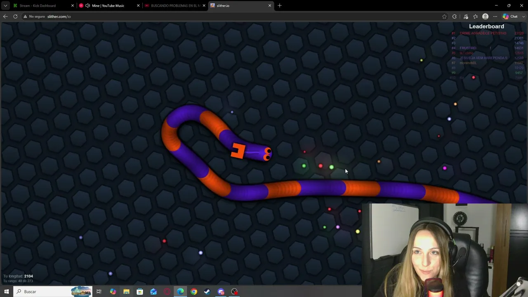This screenshot has width=528, height=297.
Task: Add this page to favorites
Action: click(444, 16)
